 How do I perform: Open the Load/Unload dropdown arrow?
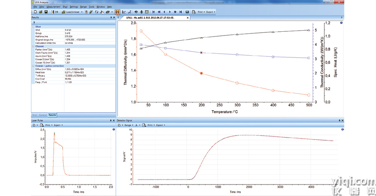point(82,12)
